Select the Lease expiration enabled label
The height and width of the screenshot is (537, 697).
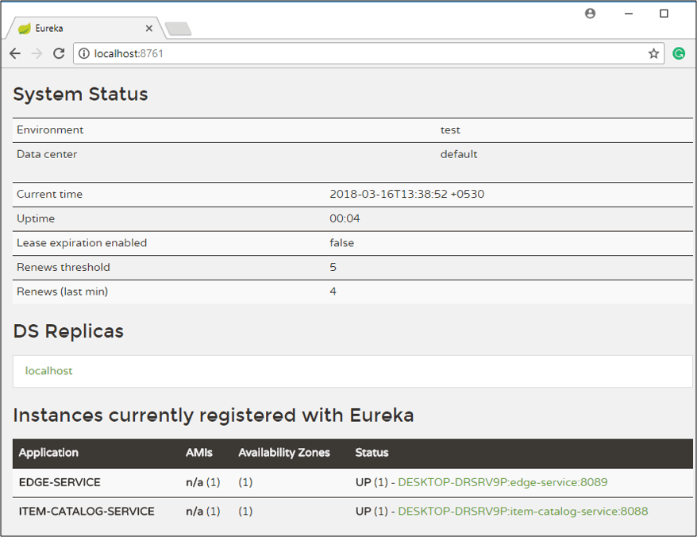point(82,243)
